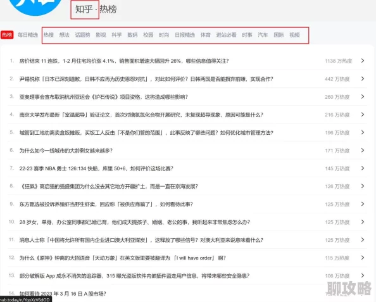
Task: Open the 东方甄选养殖虾 question
Action: pyautogui.click(x=106, y=204)
